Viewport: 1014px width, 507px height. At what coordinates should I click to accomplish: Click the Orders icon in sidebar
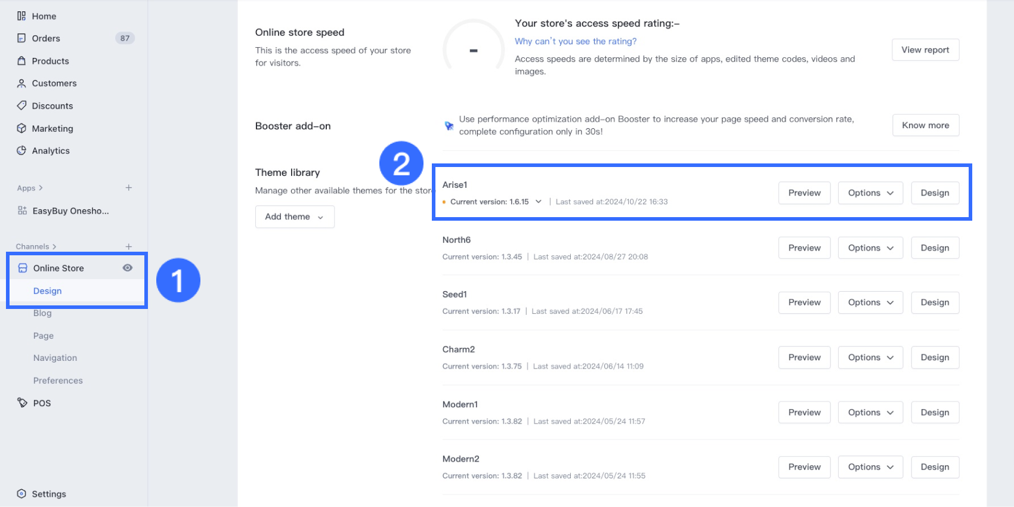(x=21, y=38)
